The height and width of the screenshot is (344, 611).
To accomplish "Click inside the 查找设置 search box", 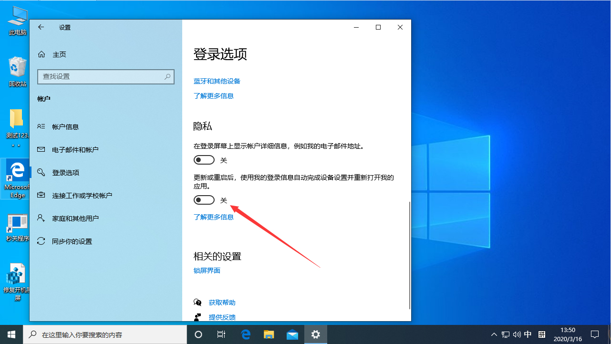I will coord(100,76).
